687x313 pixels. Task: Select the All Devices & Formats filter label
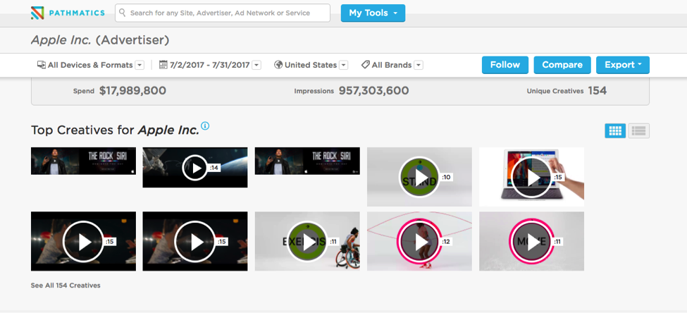tap(90, 65)
